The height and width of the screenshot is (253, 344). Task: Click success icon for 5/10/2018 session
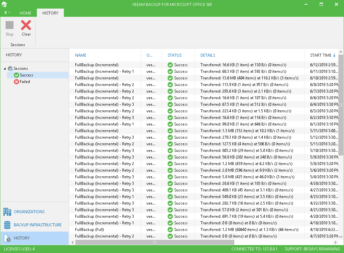click(170, 151)
